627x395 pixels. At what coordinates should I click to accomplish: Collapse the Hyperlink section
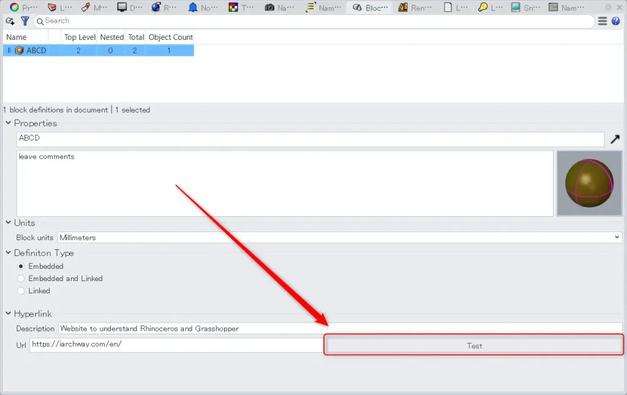(x=9, y=314)
